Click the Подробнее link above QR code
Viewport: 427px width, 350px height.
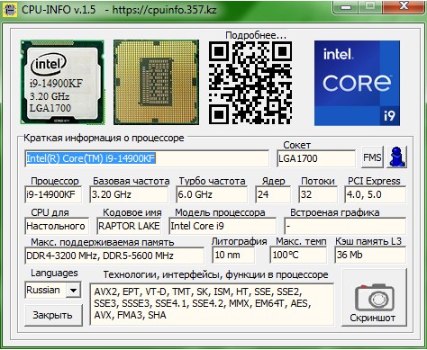point(256,35)
